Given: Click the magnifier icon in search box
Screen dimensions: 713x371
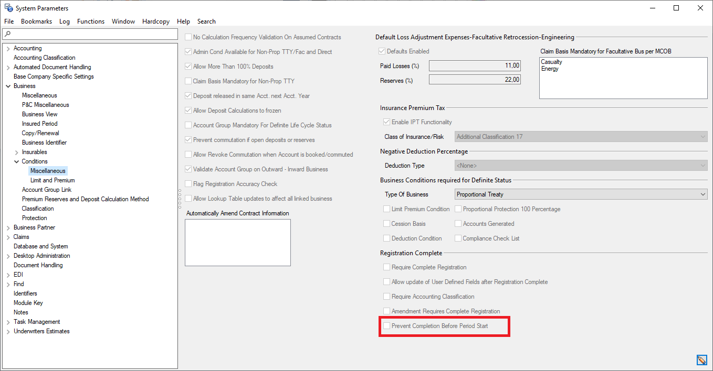Looking at the screenshot, I should tap(7, 34).
